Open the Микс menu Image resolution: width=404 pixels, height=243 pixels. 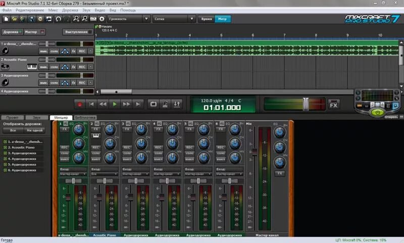(x=53, y=10)
